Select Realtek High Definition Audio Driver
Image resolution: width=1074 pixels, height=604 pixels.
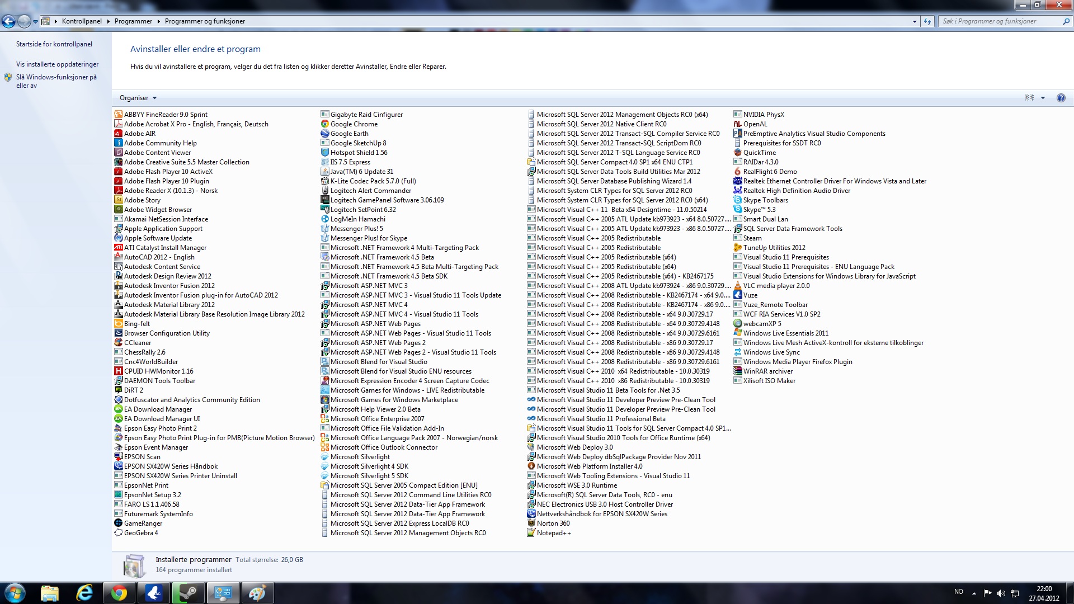792,191
